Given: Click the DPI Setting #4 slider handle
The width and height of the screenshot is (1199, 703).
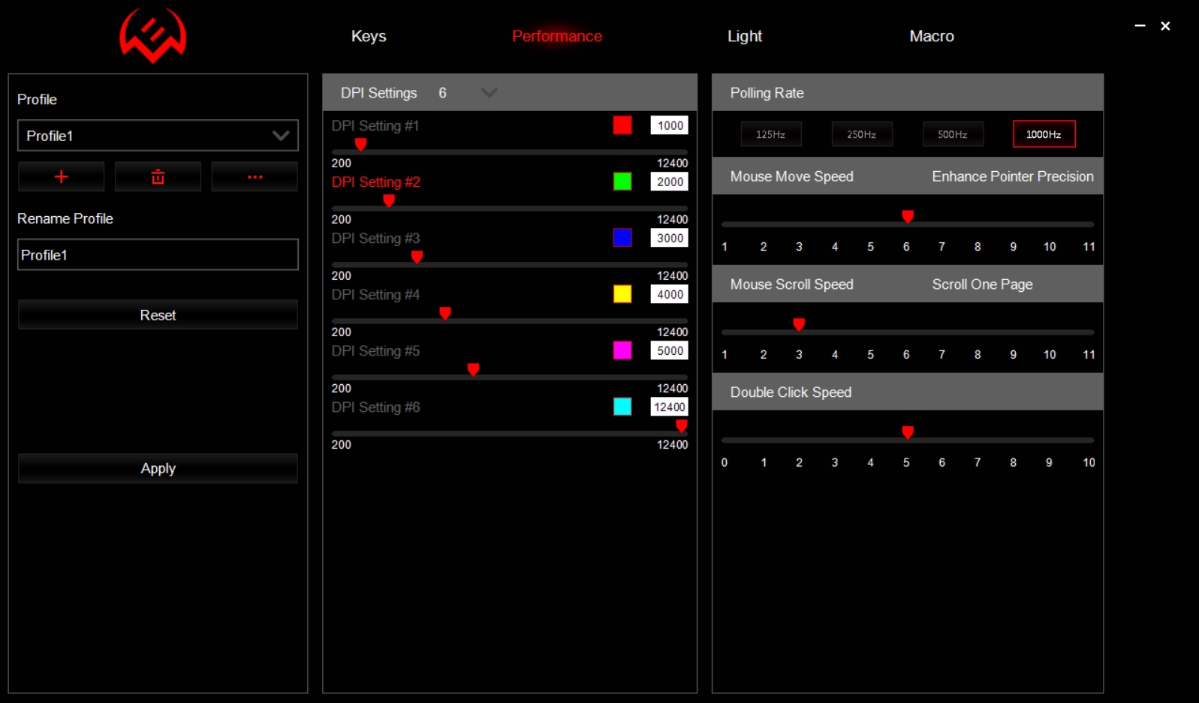Looking at the screenshot, I should tap(445, 313).
